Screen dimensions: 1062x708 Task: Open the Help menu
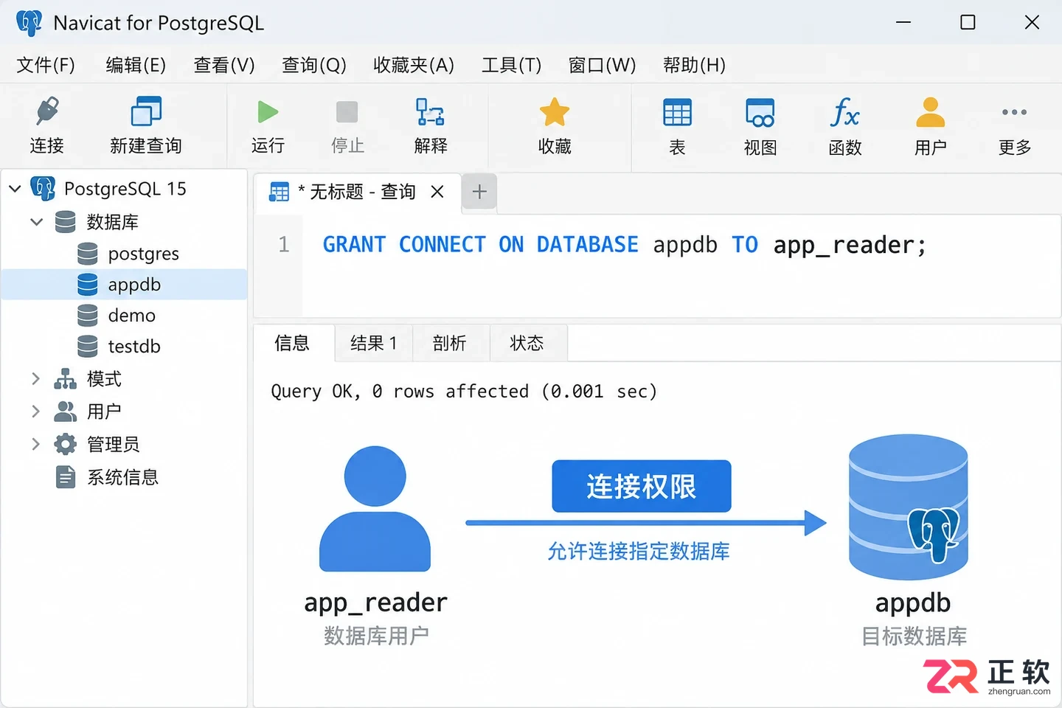[694, 65]
